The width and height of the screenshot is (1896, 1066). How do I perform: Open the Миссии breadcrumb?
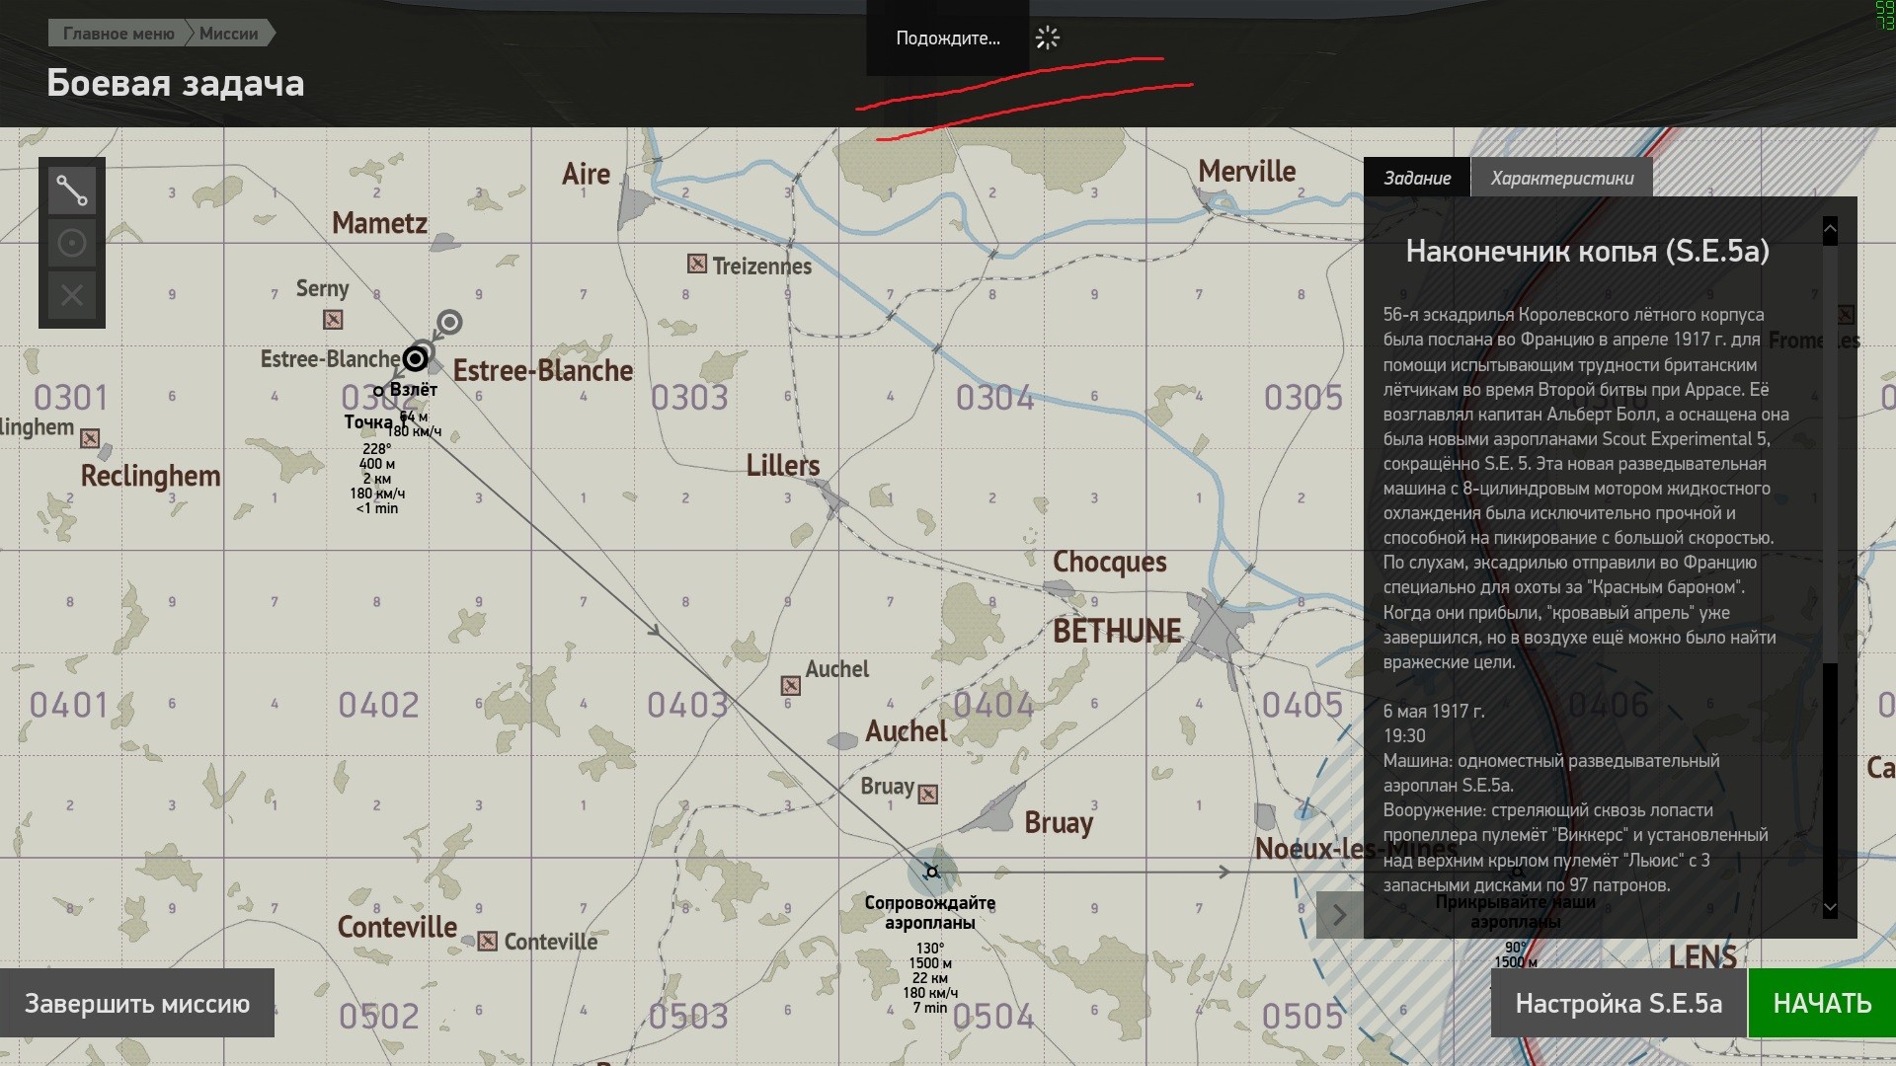[229, 34]
